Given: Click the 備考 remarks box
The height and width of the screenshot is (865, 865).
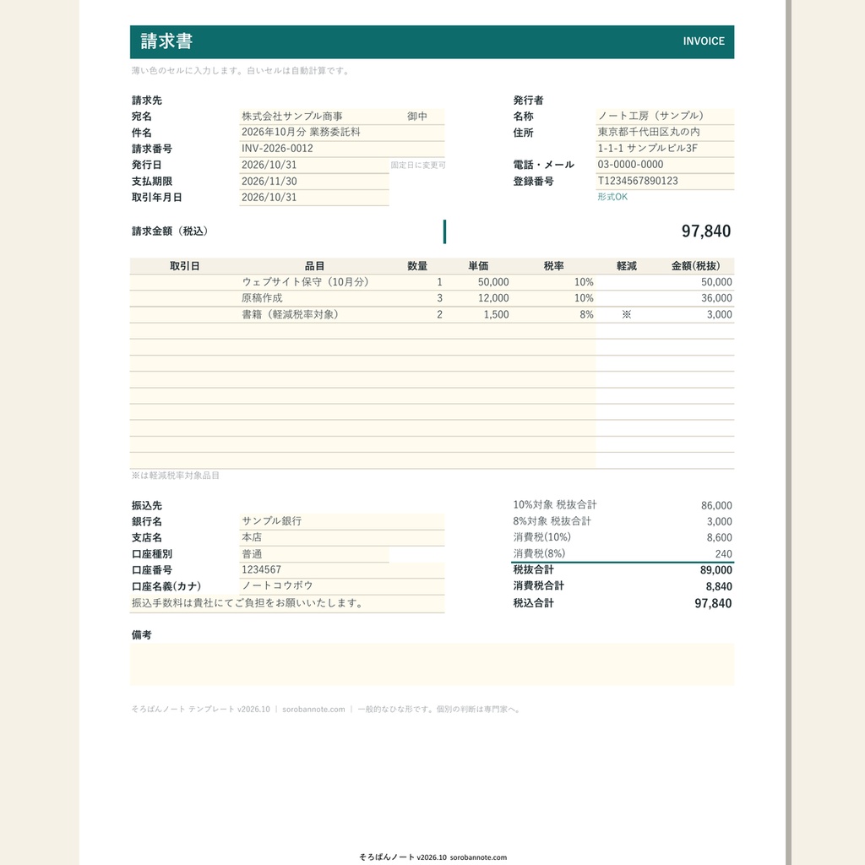Looking at the screenshot, I should (x=432, y=664).
